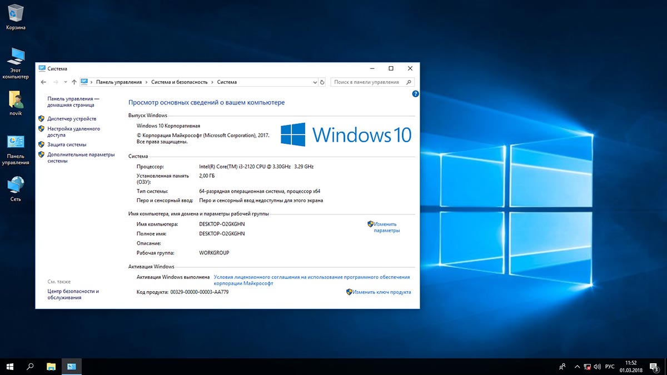Open Диспетчер устройств

pyautogui.click(x=72, y=119)
